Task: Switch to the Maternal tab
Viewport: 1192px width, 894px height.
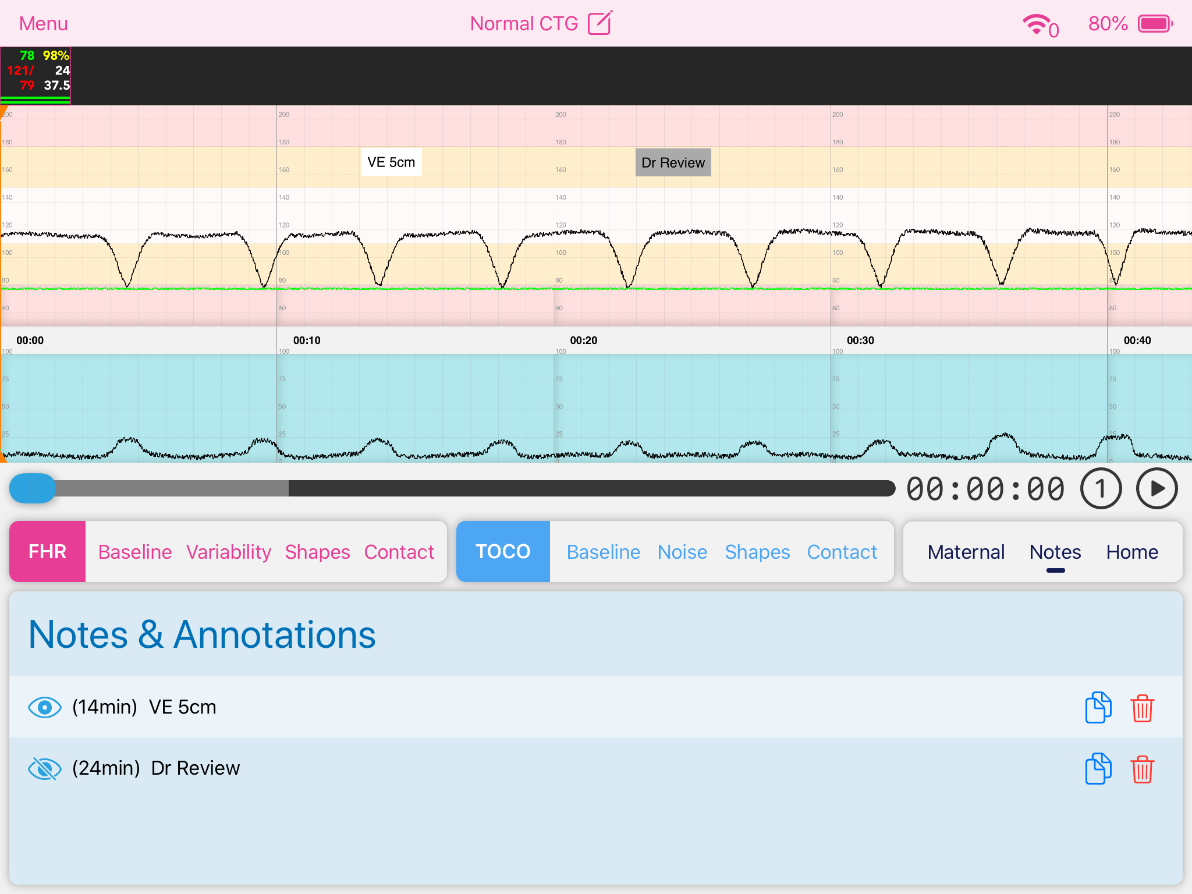Action: click(966, 552)
